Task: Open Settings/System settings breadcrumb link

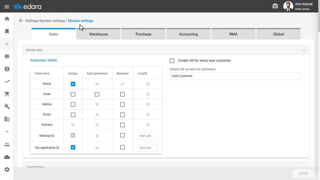Action: [x=45, y=21]
